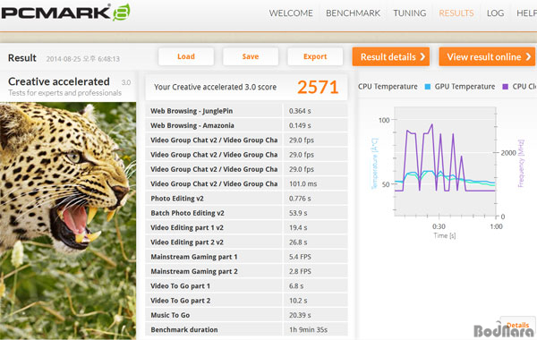Image resolution: width=537 pixels, height=340 pixels.
Task: Open the LOG tab
Action: click(x=495, y=13)
